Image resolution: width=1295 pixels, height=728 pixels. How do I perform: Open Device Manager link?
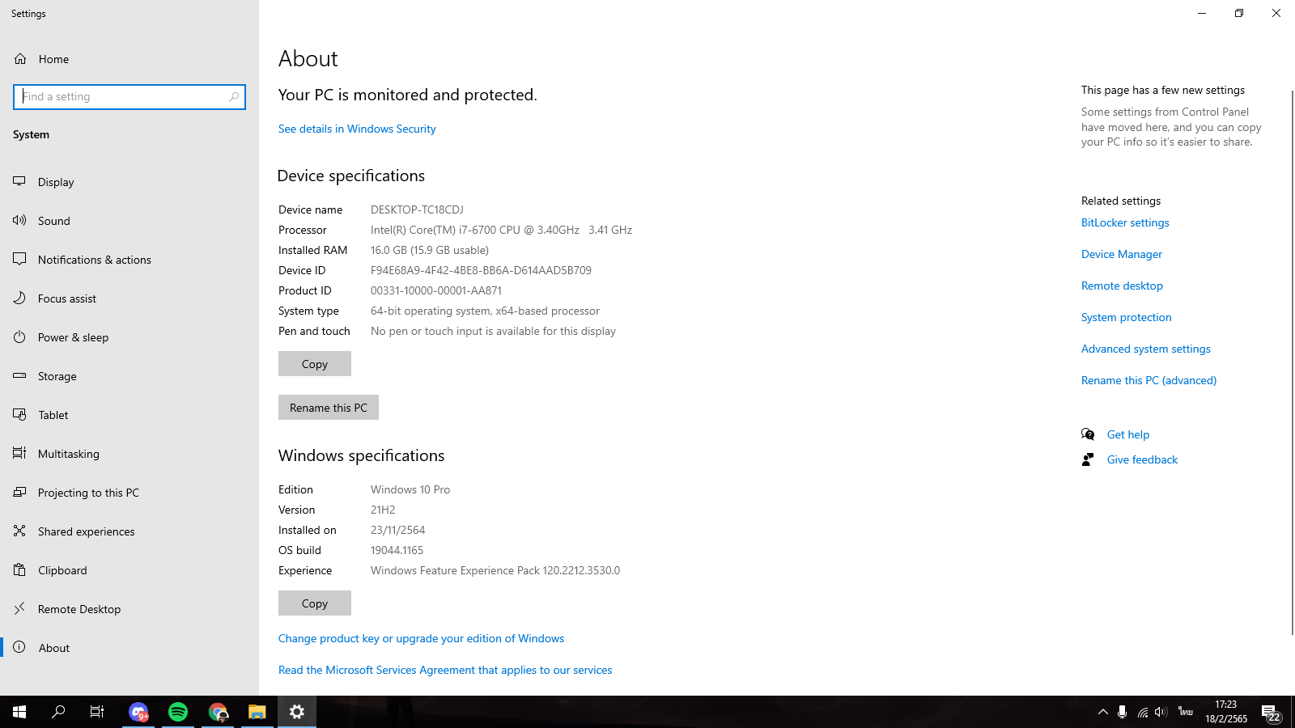1122,254
